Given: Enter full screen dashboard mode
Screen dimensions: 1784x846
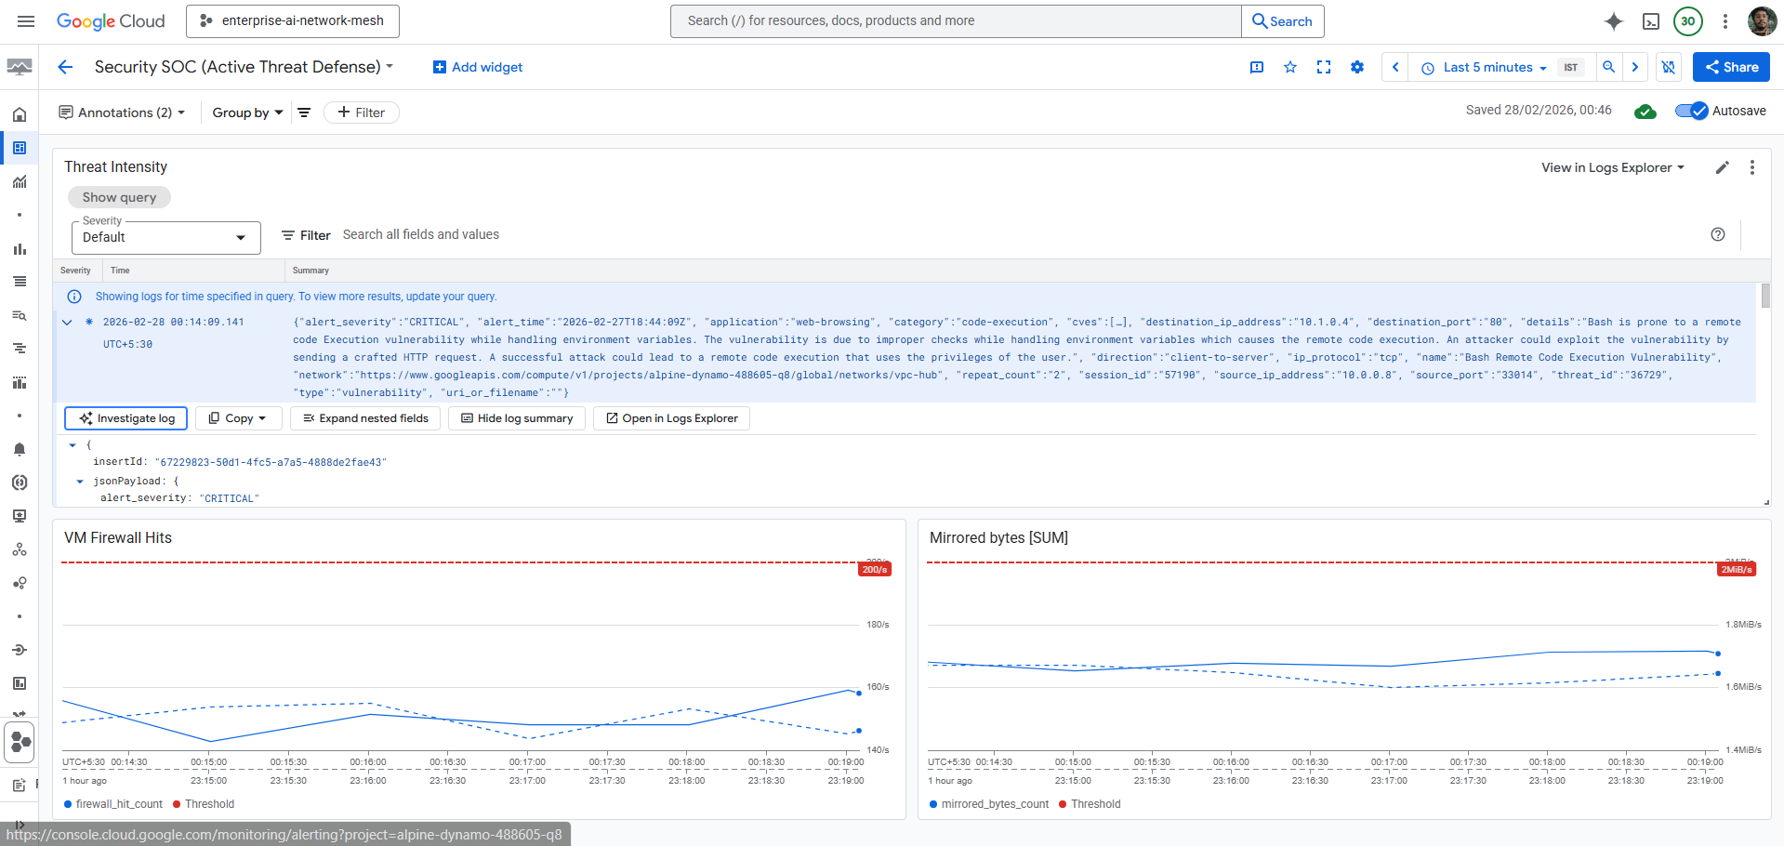Looking at the screenshot, I should point(1324,67).
